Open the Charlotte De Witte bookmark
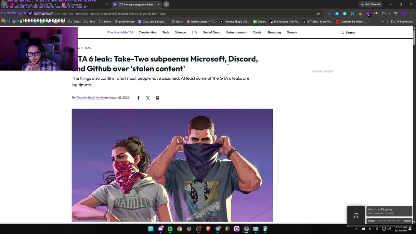 point(351,22)
